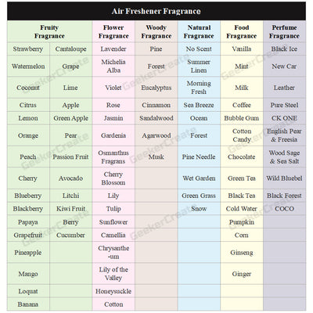Select the Wet Garden cell
This screenshot has width=313, height=313.
point(199,178)
